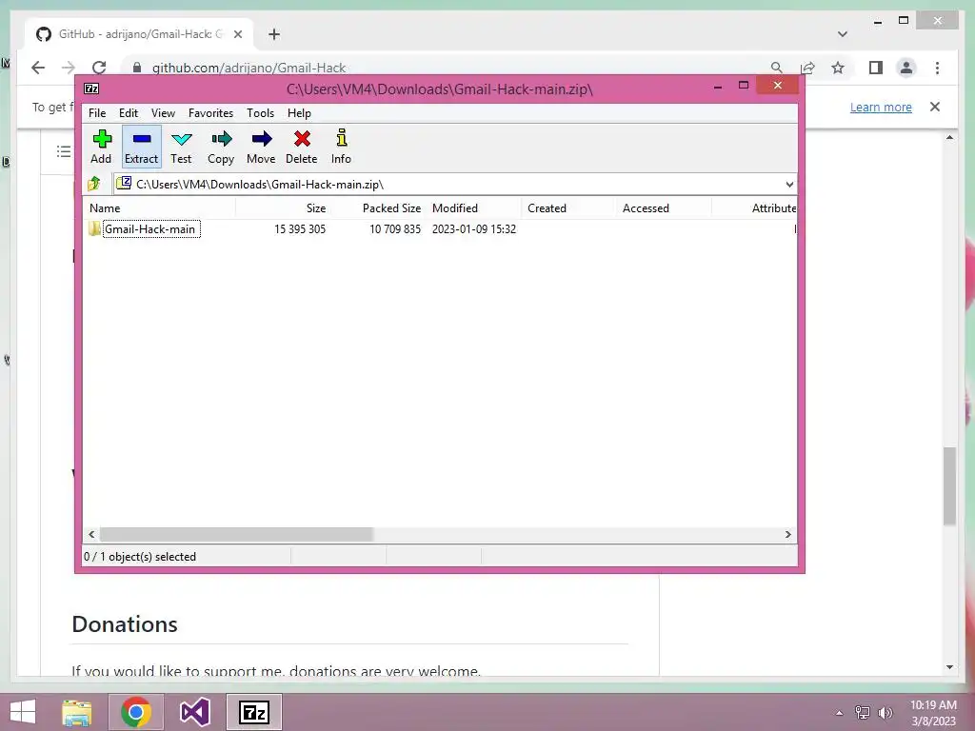Viewport: 975px width, 731px height.
Task: Open a new Chrome tab
Action: coord(274,34)
